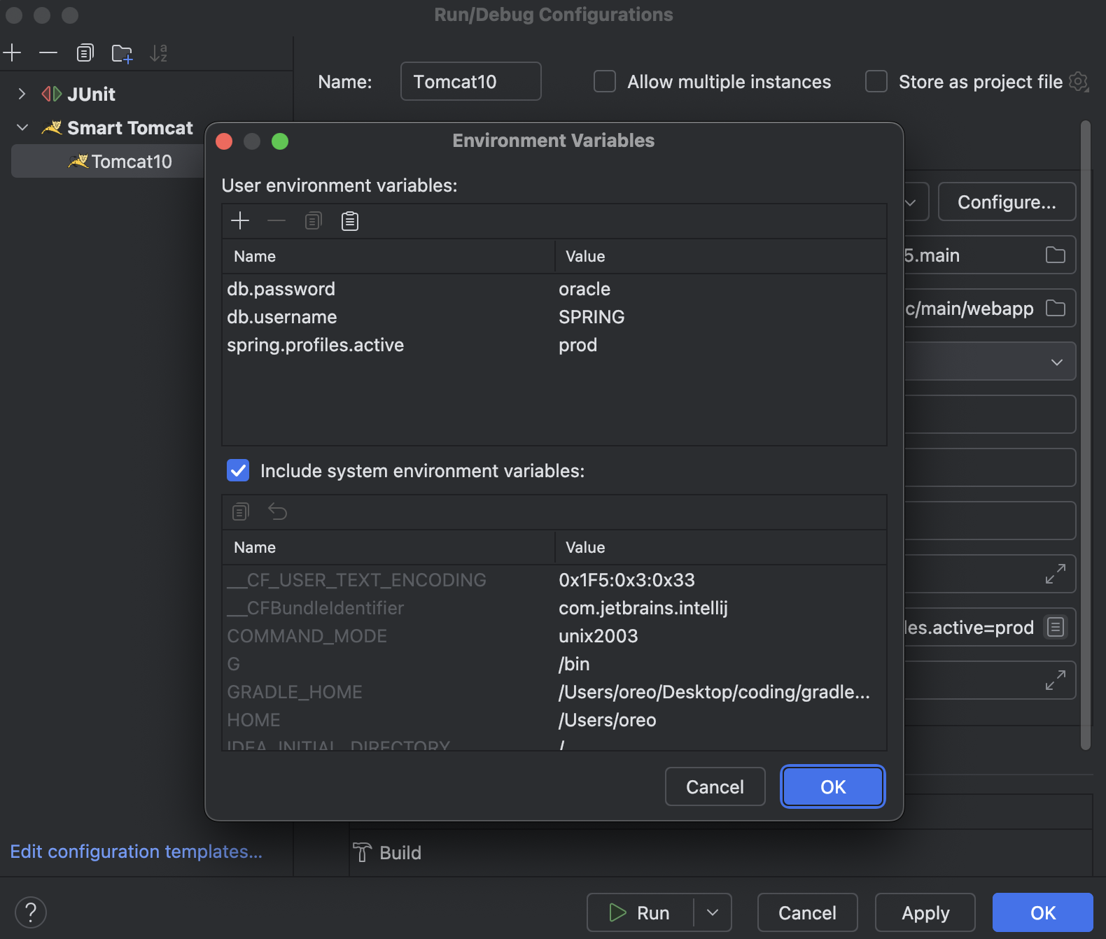Viewport: 1106px width, 939px height.
Task: Click system variables Value column header
Action: tap(721, 547)
